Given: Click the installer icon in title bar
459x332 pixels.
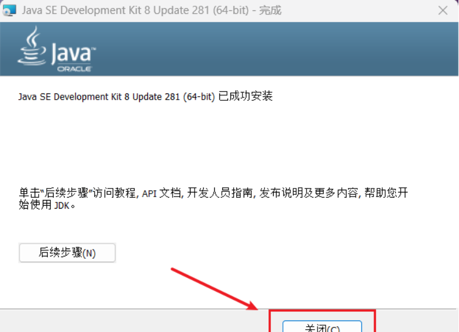Looking at the screenshot, I should 9,10.
